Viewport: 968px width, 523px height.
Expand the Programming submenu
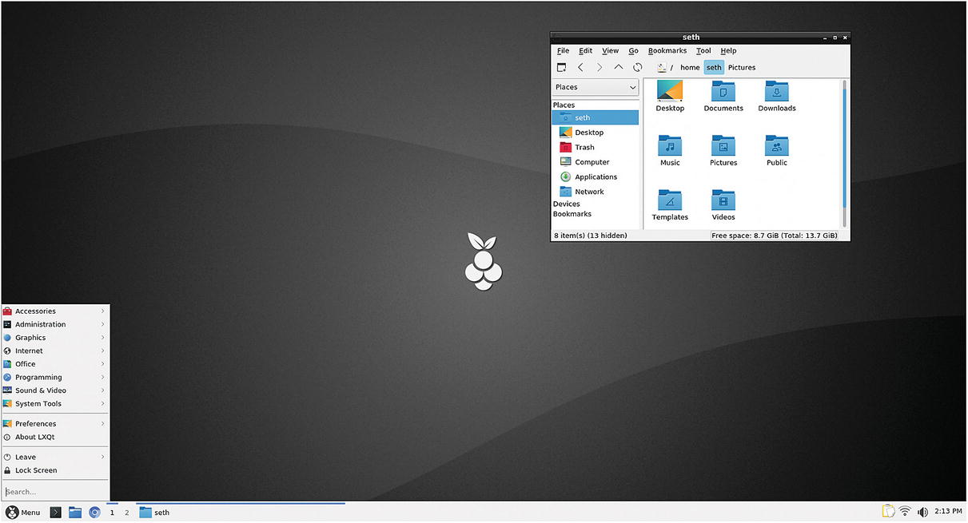tap(54, 377)
